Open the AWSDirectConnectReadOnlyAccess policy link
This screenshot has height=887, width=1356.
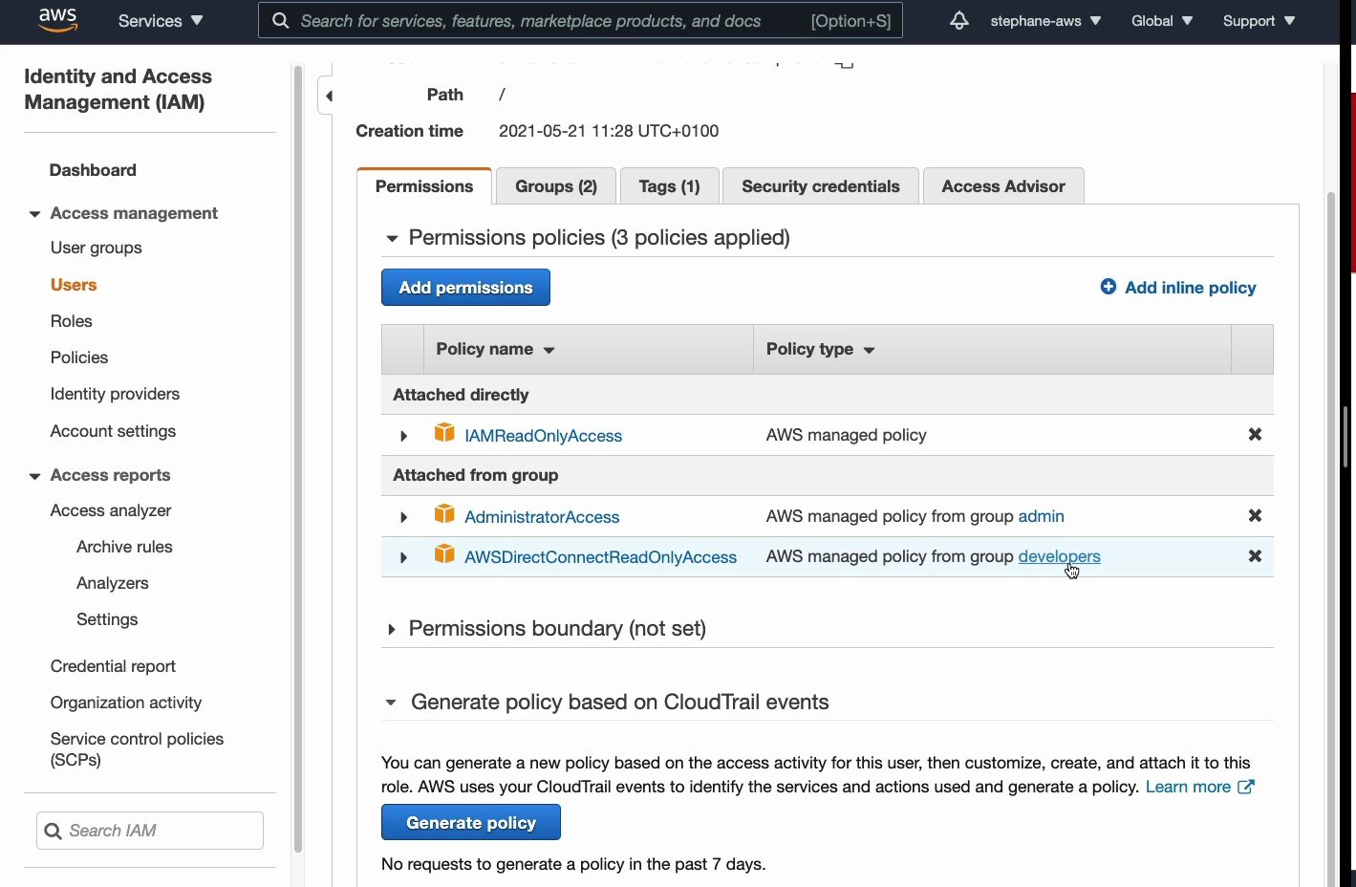point(600,557)
